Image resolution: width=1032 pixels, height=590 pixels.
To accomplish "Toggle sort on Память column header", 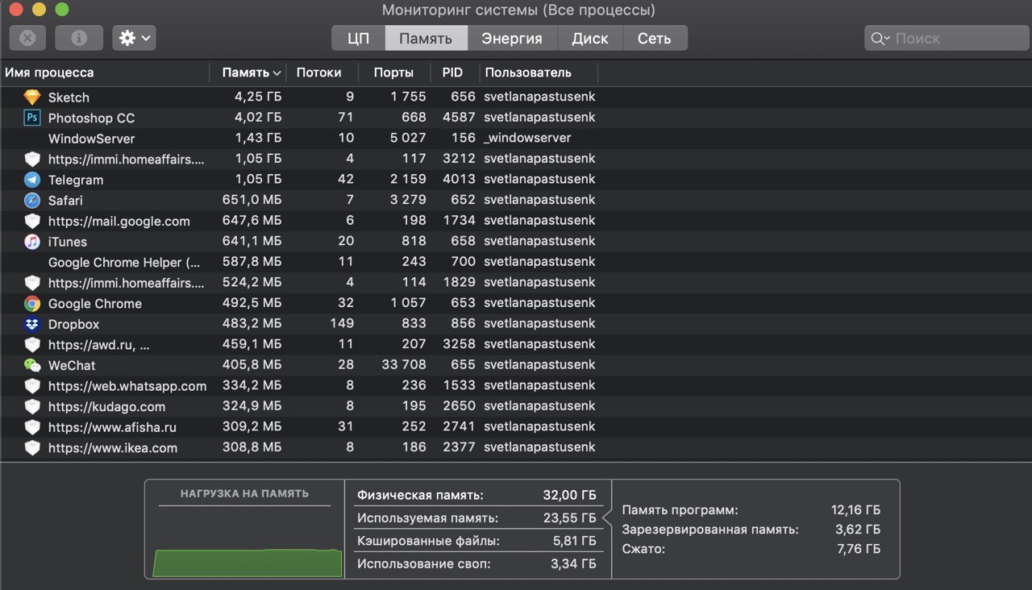I will (248, 73).
